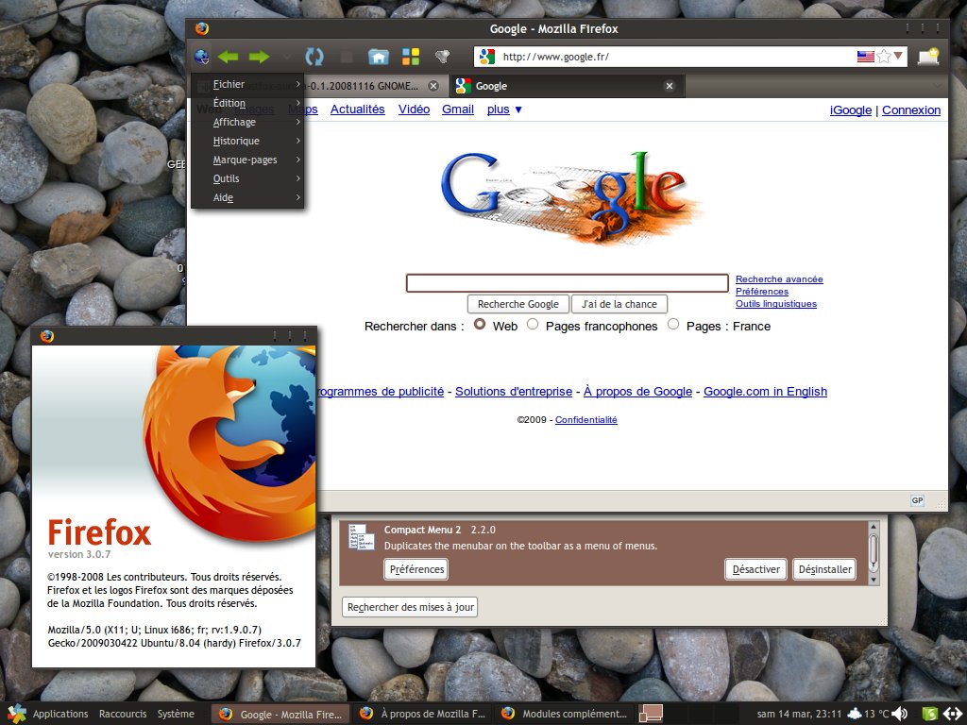Open the Recherche avancée link
The image size is (967, 725).
tap(779, 278)
